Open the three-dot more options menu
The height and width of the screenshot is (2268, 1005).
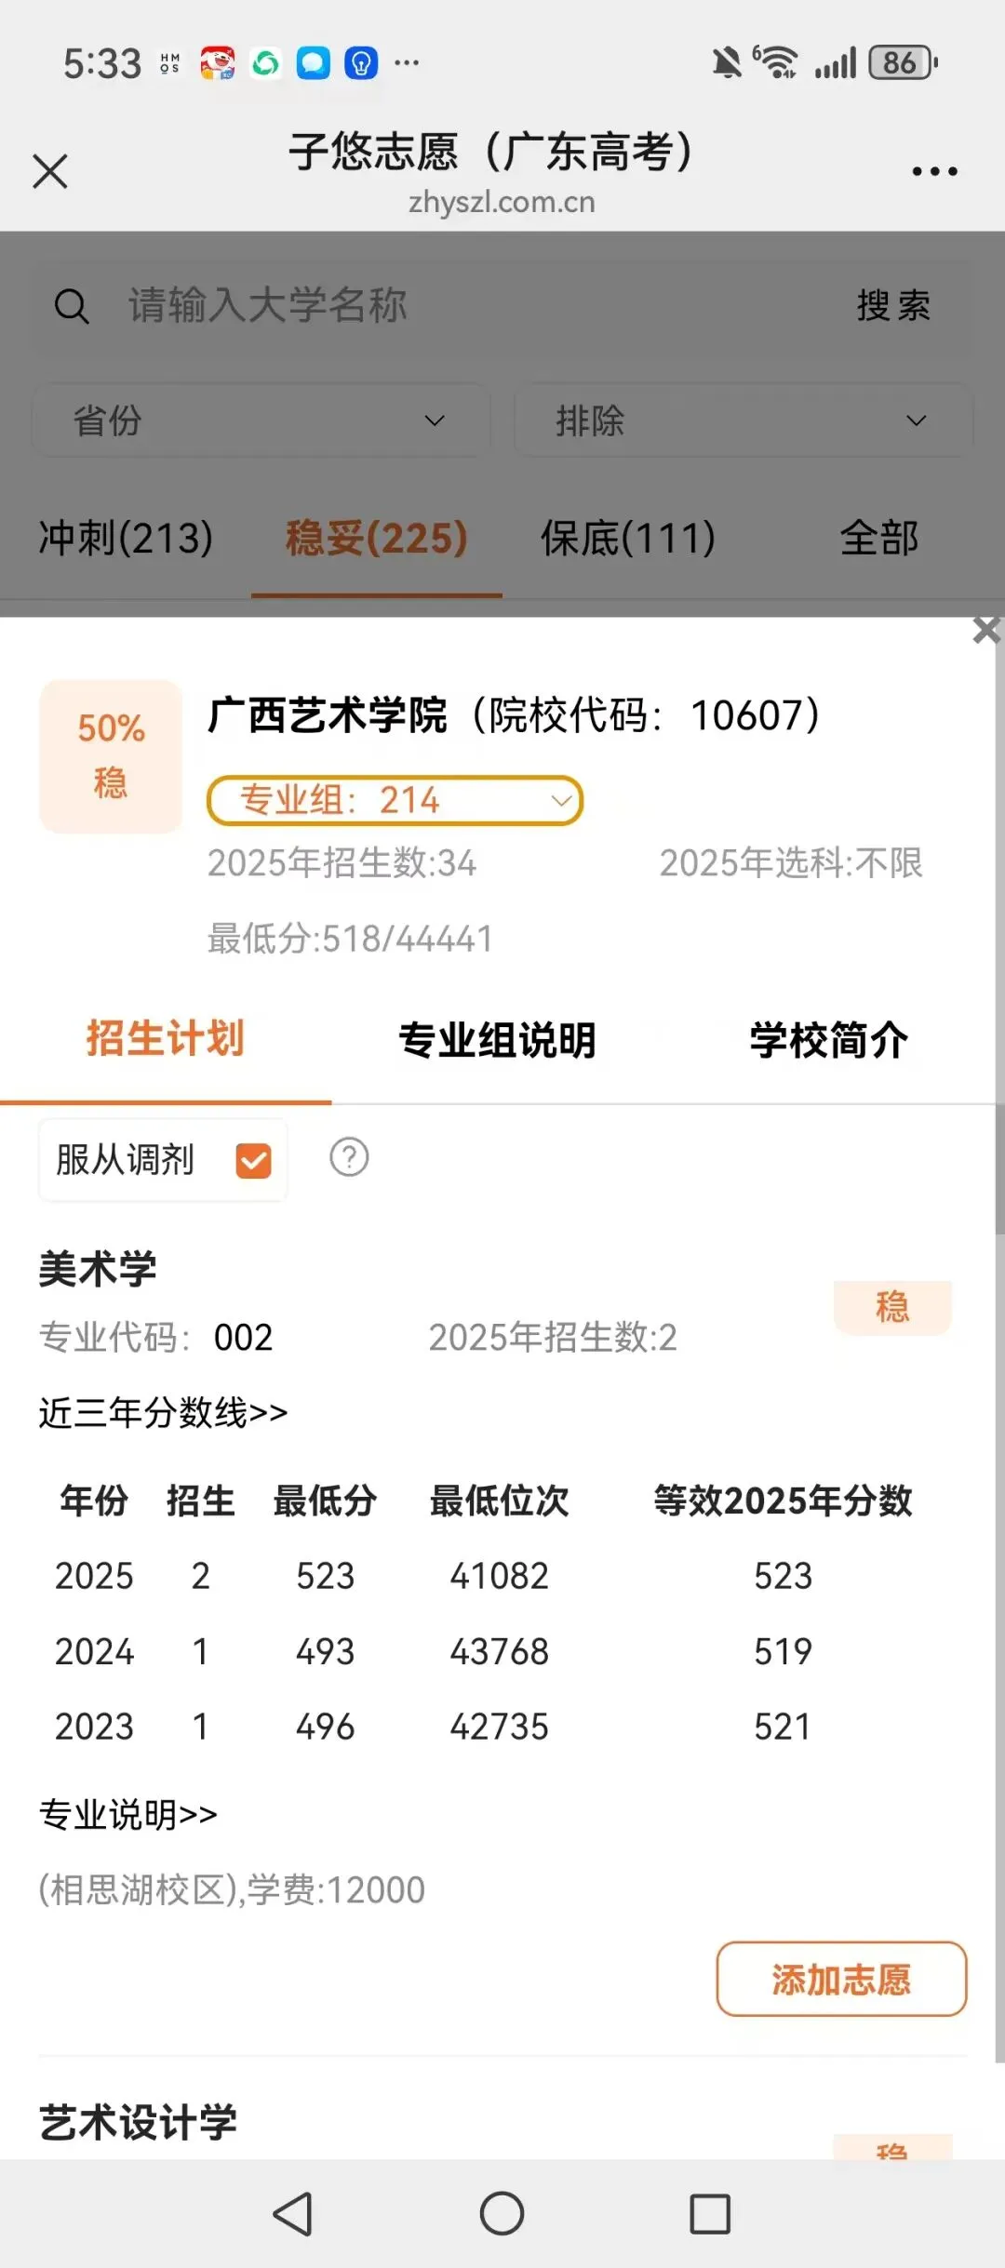tap(934, 171)
